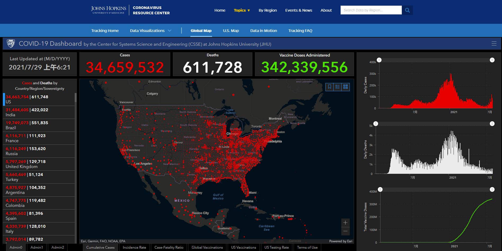The height and width of the screenshot is (251, 502).
Task: Click the Coronavirus Resource Center title link
Action: click(x=151, y=10)
